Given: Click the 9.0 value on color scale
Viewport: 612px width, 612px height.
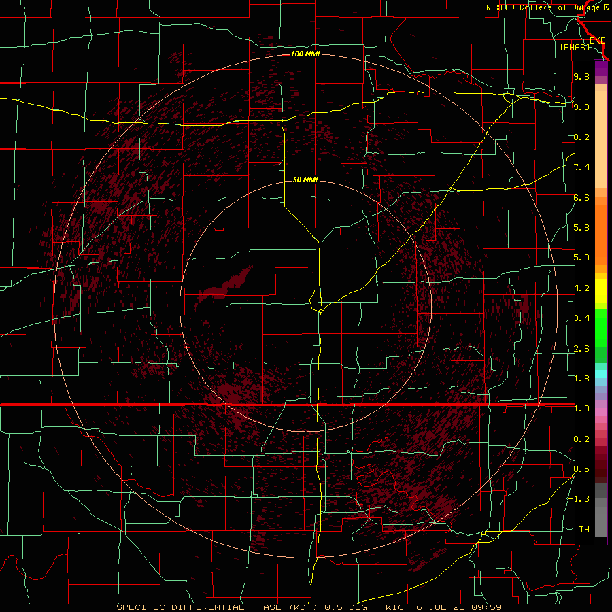Looking at the screenshot, I should pos(581,107).
